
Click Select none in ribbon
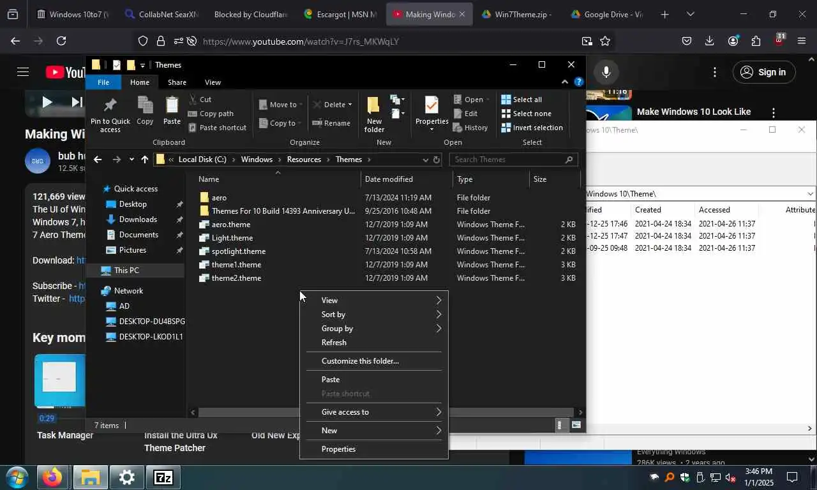point(527,114)
